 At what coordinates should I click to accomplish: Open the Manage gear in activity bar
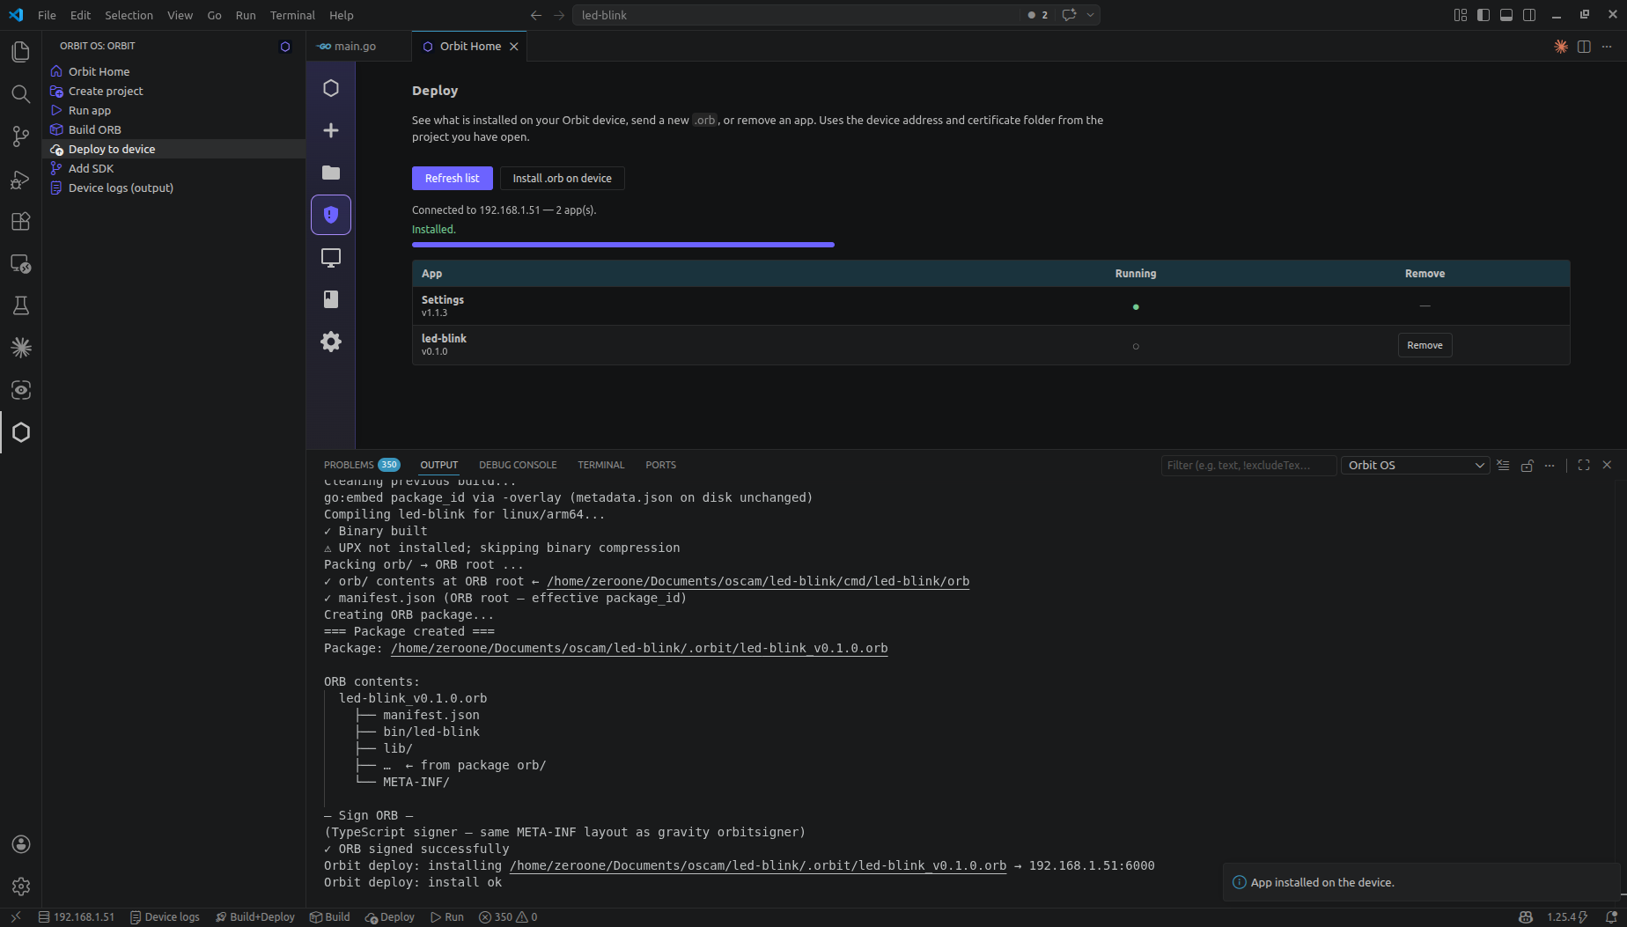[21, 887]
